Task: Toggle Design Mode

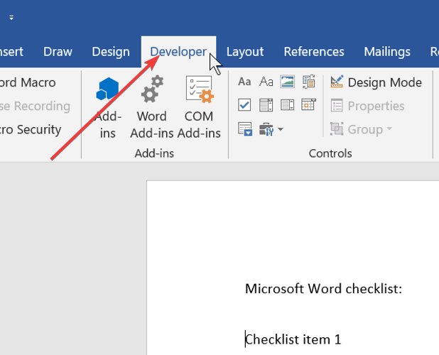Action: pos(376,82)
